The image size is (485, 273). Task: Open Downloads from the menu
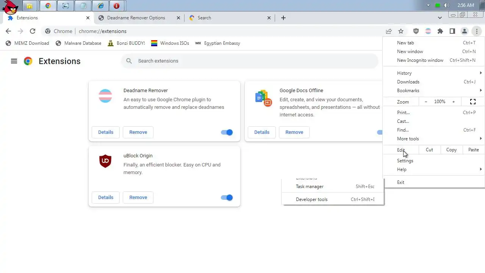click(434, 82)
